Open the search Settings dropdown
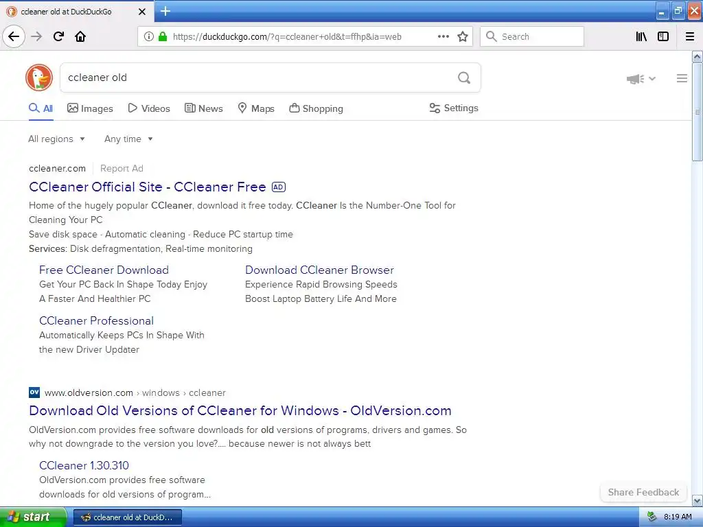The height and width of the screenshot is (527, 703). coord(454,108)
